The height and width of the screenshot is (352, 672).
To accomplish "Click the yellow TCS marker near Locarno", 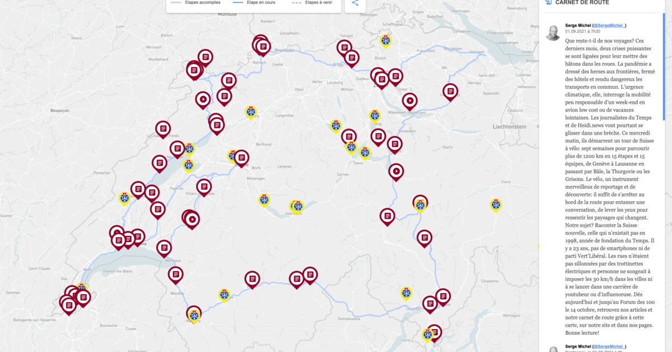I will pyautogui.click(x=406, y=293).
